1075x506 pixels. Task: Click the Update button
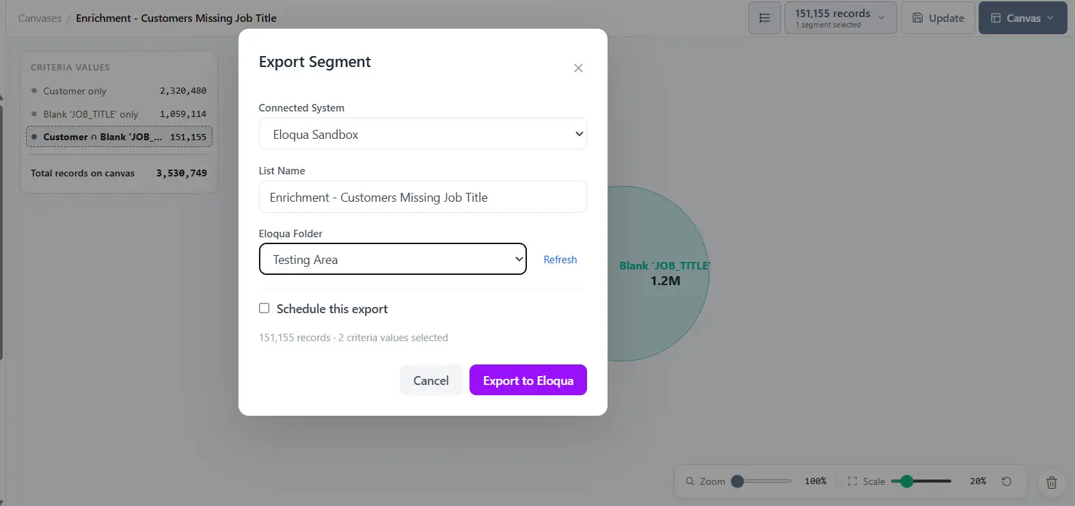[938, 18]
